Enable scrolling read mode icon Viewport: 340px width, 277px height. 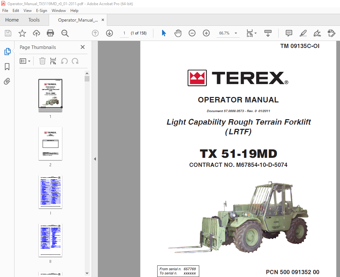(268, 33)
